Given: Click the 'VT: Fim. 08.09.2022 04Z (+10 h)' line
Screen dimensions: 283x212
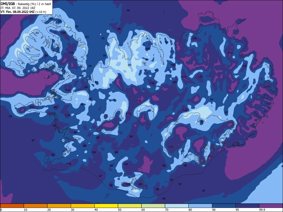Looking at the screenshot, I should [x=23, y=12].
